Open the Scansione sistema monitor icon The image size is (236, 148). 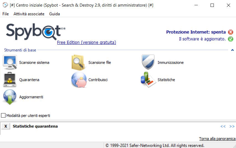pos(10,63)
